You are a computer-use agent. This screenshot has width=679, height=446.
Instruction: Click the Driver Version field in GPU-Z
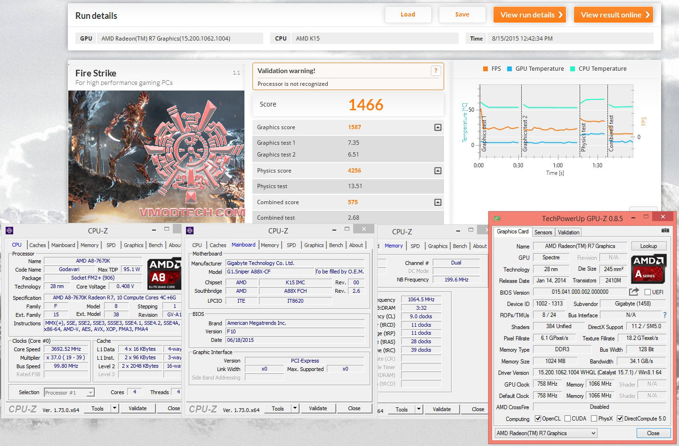coord(600,372)
